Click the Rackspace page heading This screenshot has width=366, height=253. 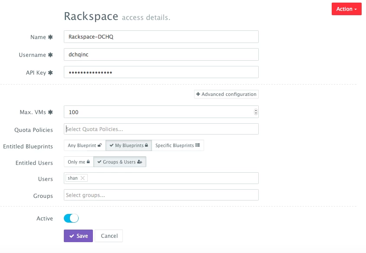[91, 16]
